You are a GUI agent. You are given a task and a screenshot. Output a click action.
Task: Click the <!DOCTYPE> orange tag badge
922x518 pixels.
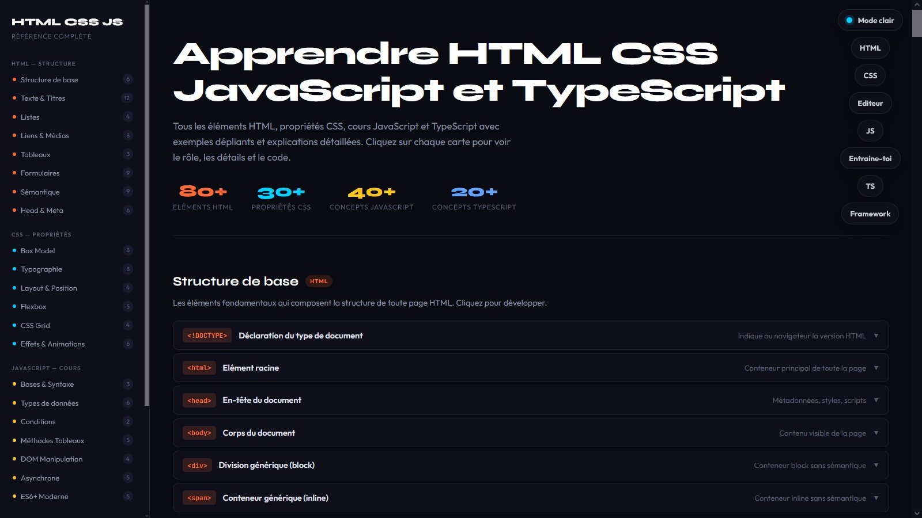click(207, 335)
